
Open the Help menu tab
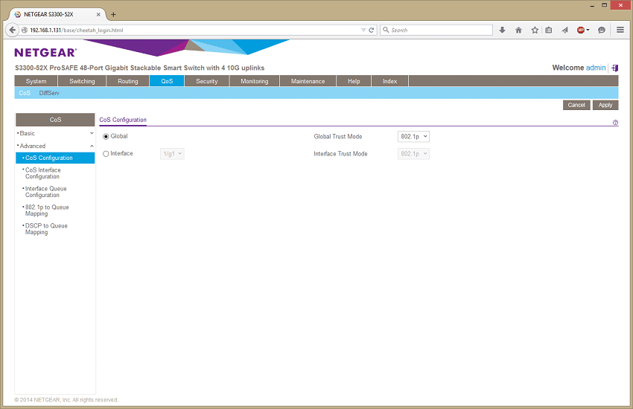tap(354, 81)
